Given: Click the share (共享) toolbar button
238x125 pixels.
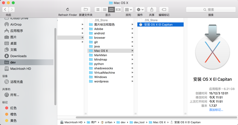Looking at the screenshot, I should pyautogui.click(x=152, y=10).
